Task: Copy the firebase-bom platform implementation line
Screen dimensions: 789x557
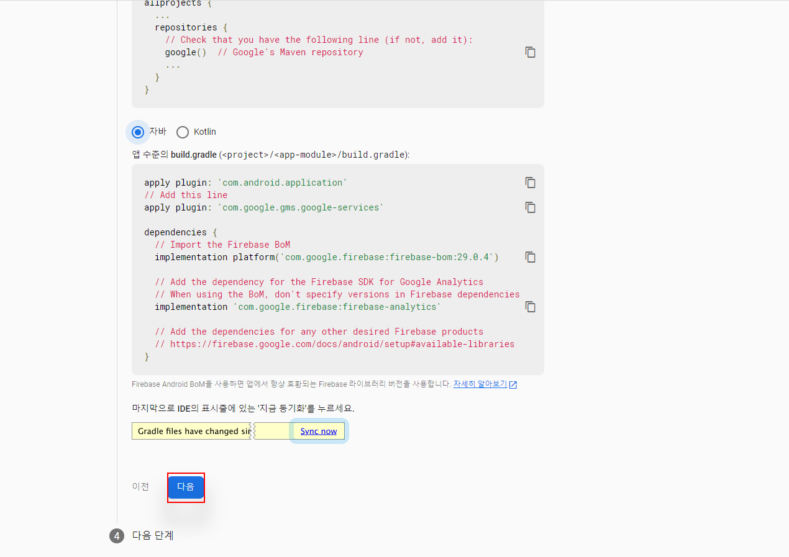Action: [530, 257]
